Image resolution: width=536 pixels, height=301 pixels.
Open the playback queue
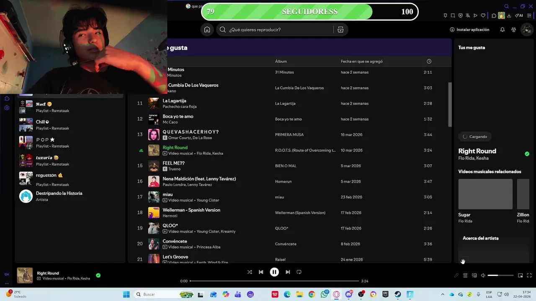465,275
